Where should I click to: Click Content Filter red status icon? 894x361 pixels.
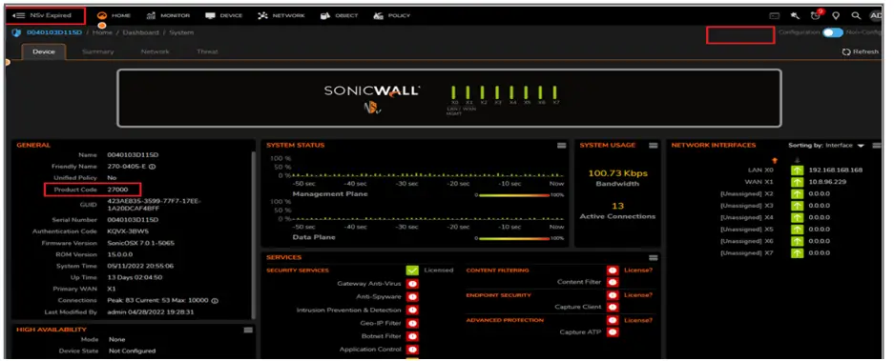[613, 283]
